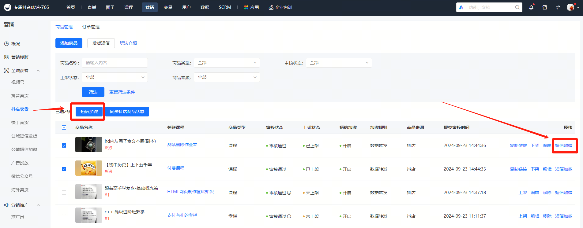Image resolution: width=583 pixels, height=228 pixels.
Task: Open the 上架状态 dropdown
Action: (x=115, y=77)
